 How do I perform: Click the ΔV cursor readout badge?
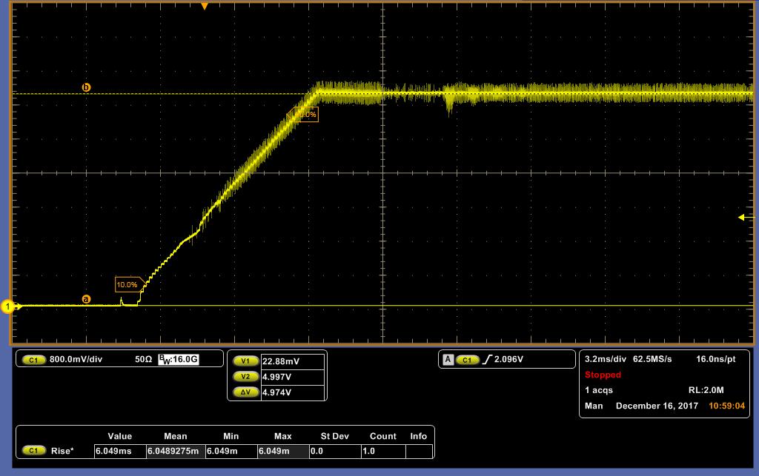245,392
